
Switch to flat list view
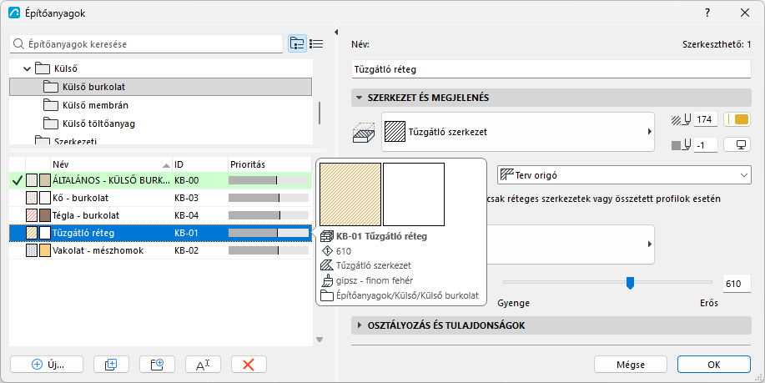316,43
